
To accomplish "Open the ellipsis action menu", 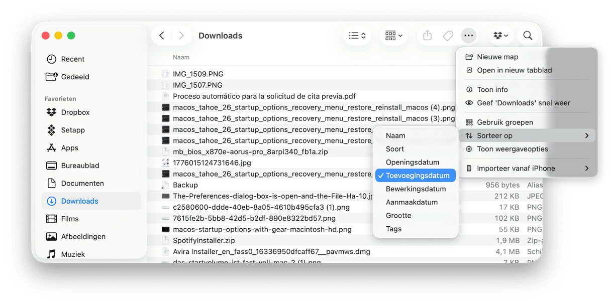I will click(x=469, y=36).
